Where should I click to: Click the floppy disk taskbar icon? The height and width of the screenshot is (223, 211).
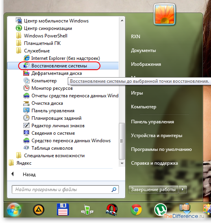(x=63, y=210)
